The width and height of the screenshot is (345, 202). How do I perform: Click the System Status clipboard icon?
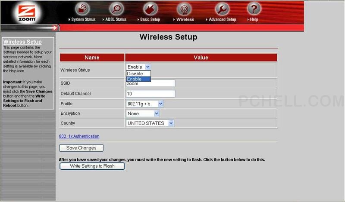coord(83,9)
